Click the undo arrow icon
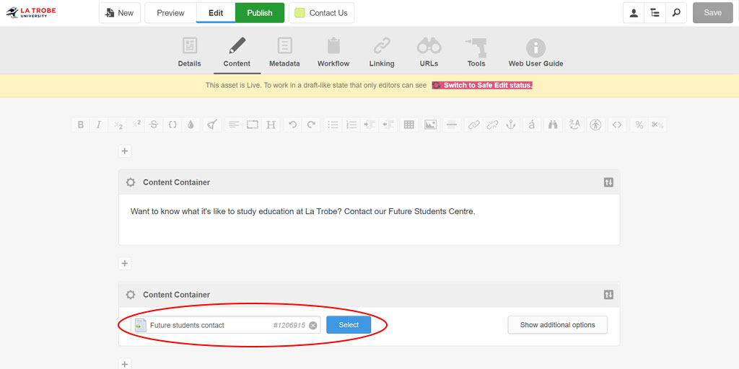The height and width of the screenshot is (369, 739). click(x=292, y=125)
